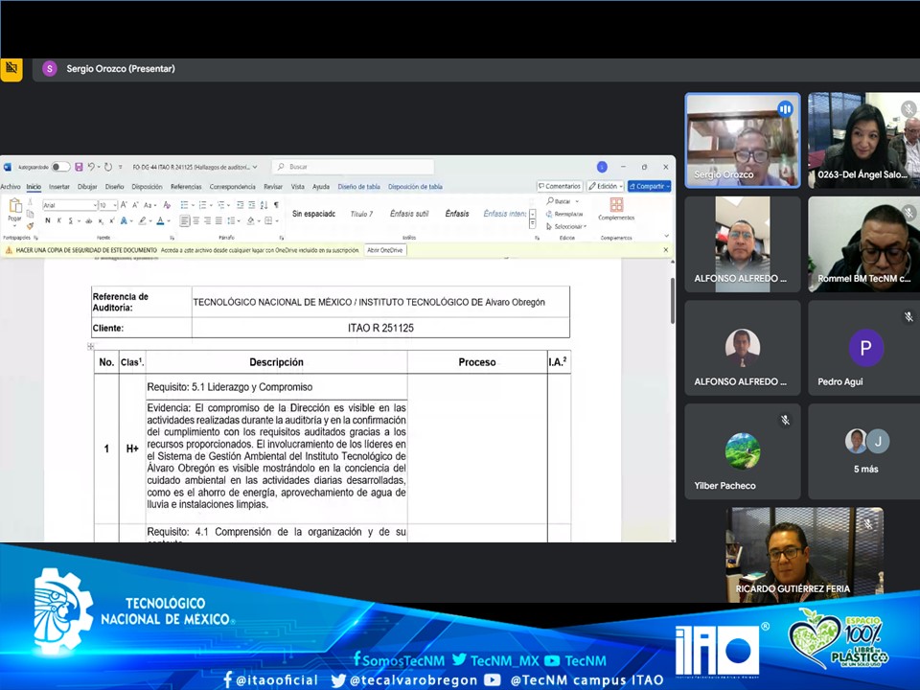Click the numbered list icon

click(202, 205)
